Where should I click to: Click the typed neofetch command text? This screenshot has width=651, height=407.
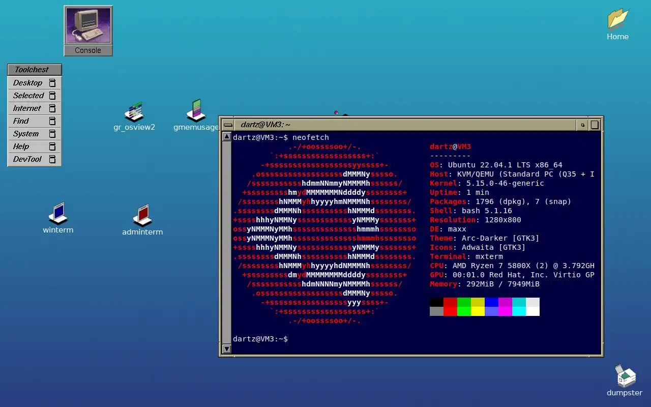(x=311, y=137)
